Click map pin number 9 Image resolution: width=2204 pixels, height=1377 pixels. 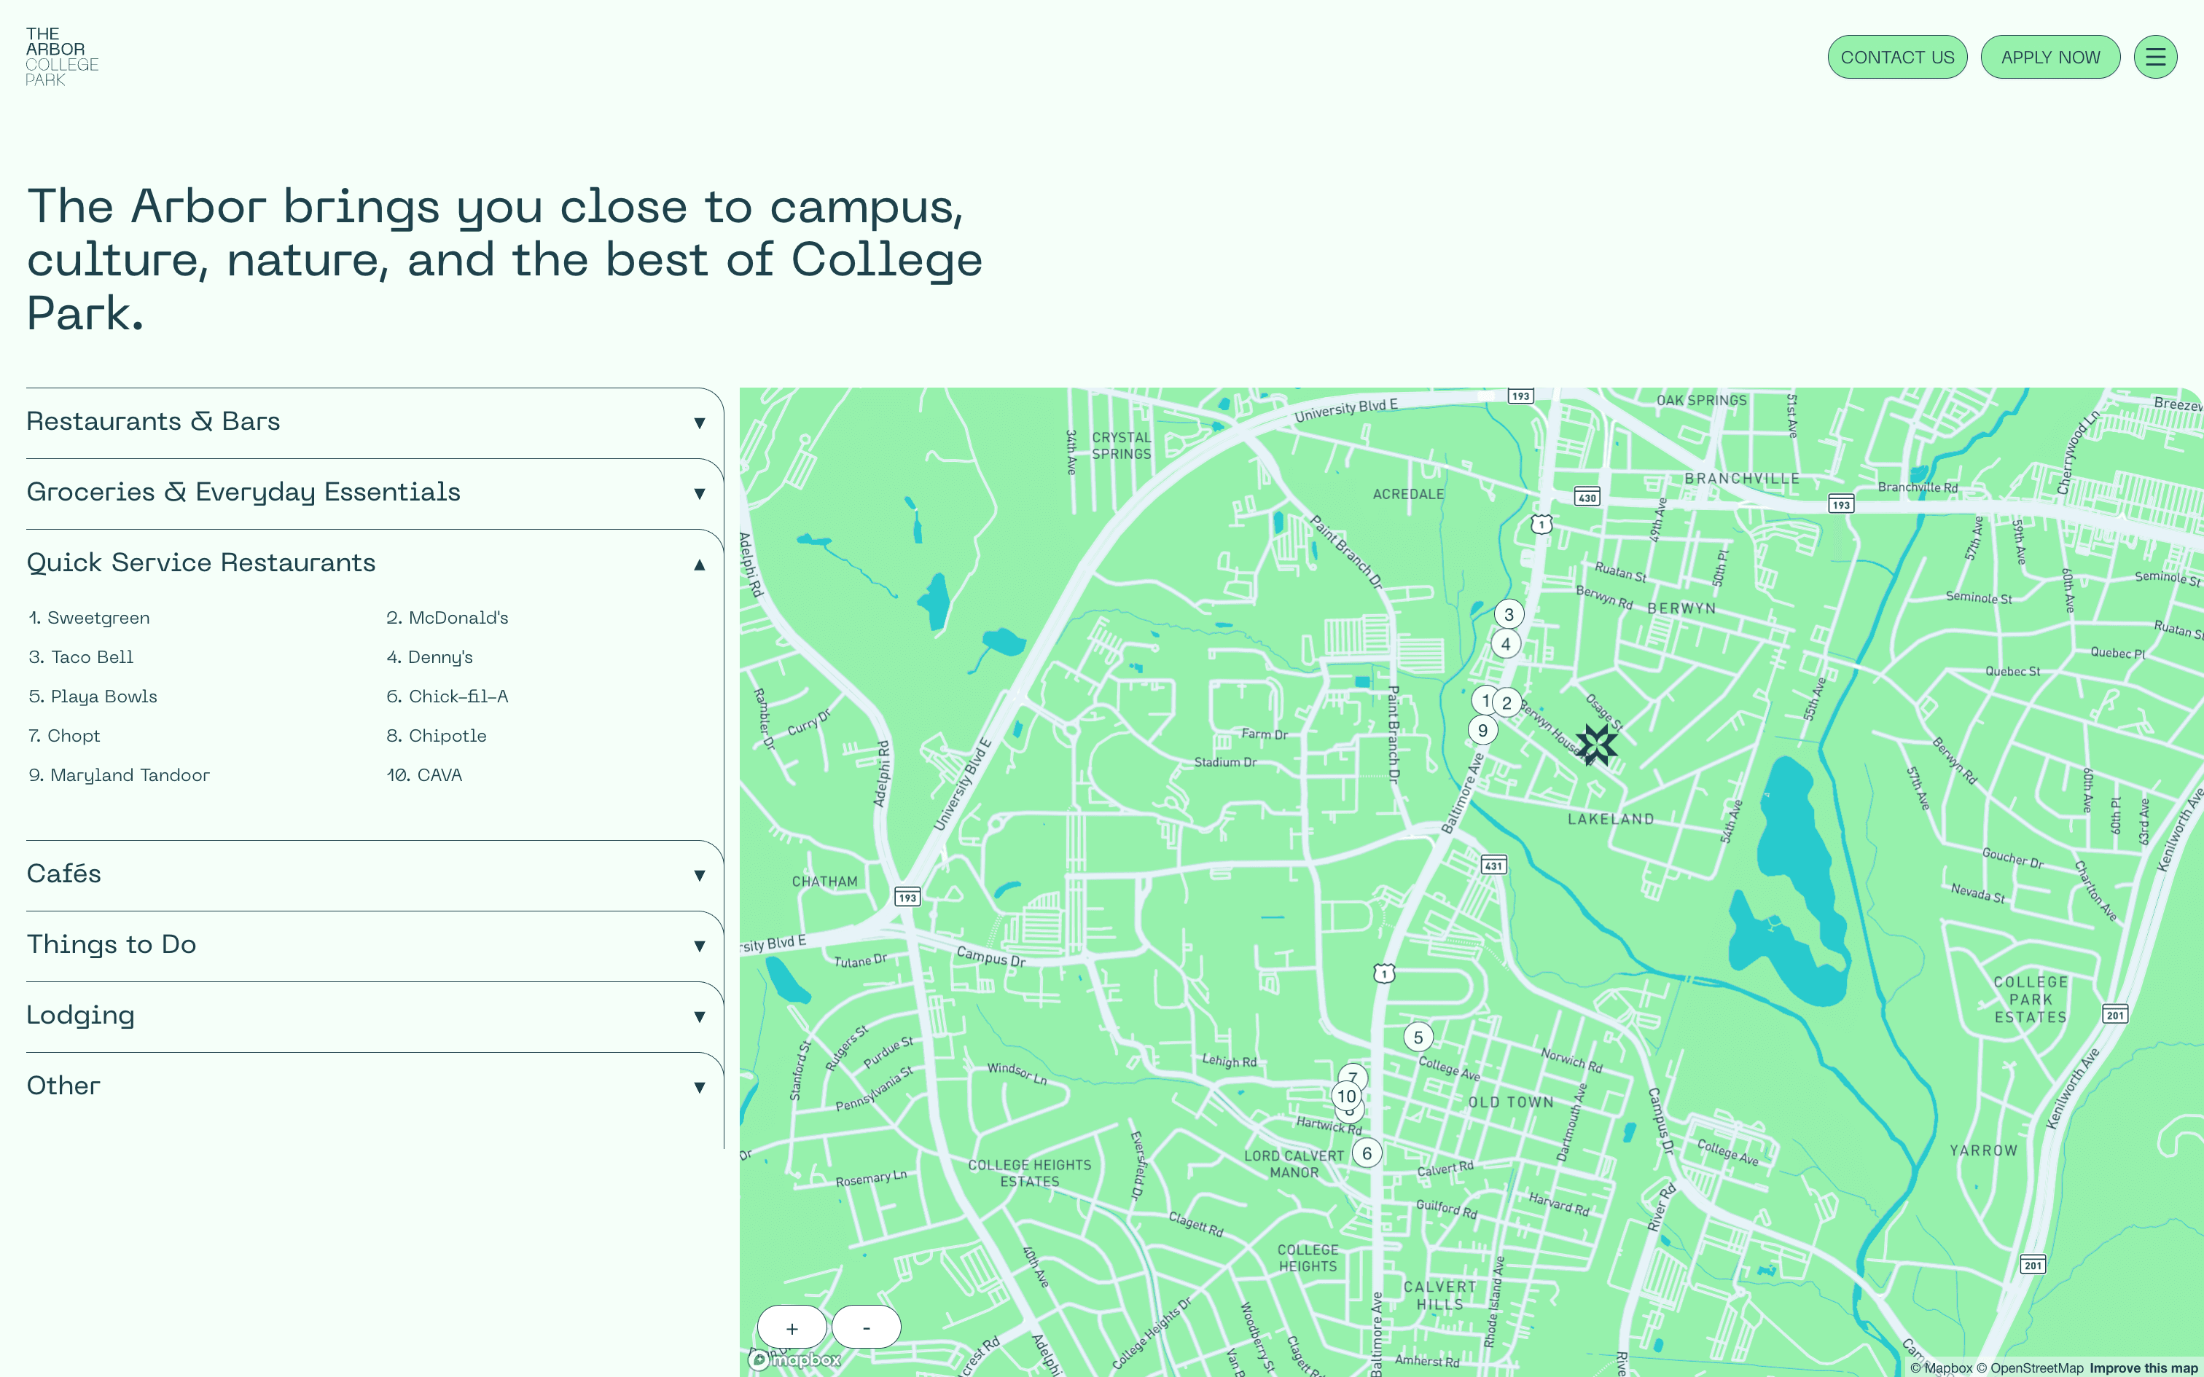click(x=1482, y=730)
